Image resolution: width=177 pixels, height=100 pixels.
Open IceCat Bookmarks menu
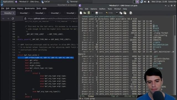coord(30,8)
